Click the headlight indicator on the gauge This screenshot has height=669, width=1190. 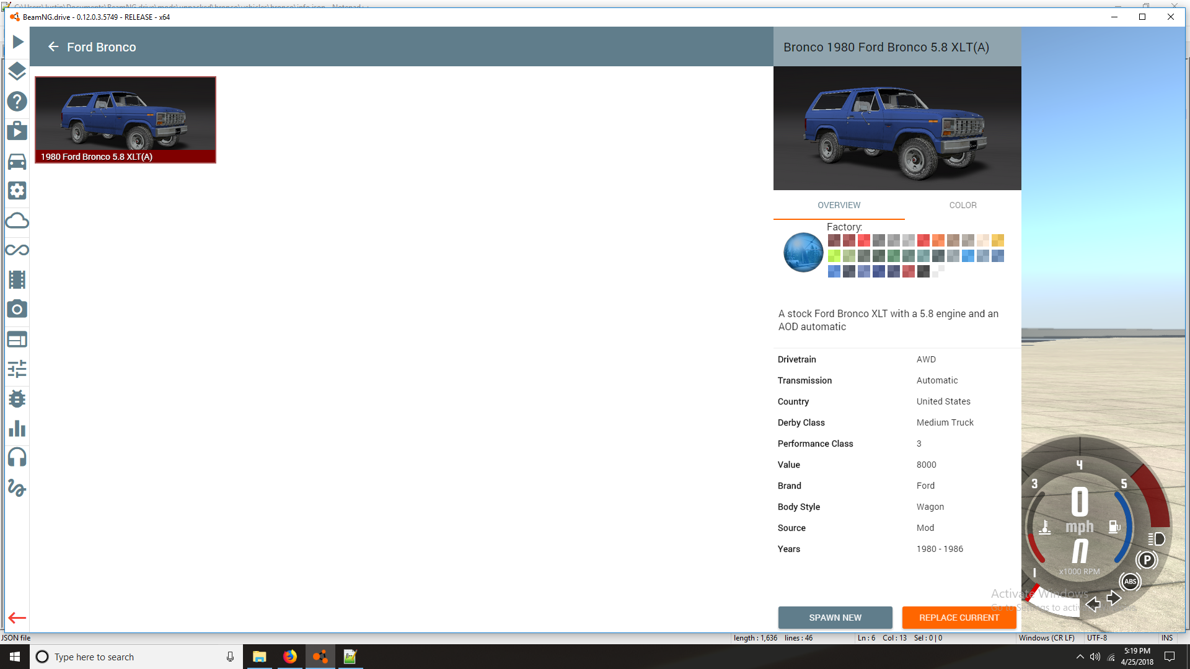pyautogui.click(x=1157, y=539)
